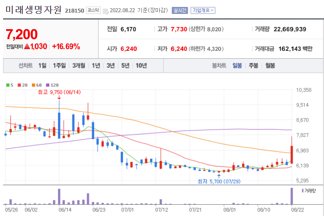Click the clock icon beside the date
Image resolution: width=324 pixels, height=216 pixels.
tap(106, 11)
